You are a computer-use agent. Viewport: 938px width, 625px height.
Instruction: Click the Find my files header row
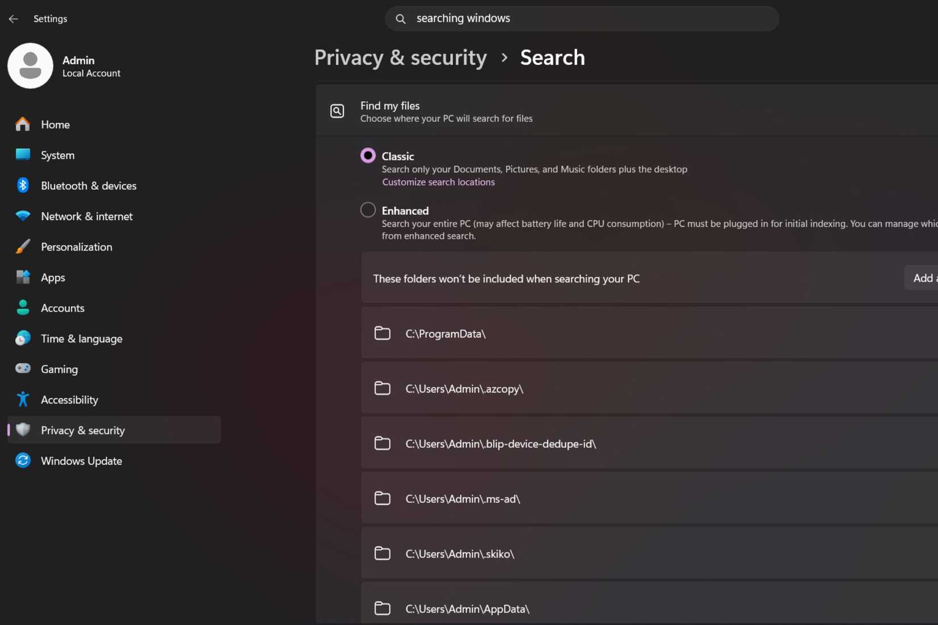(x=626, y=111)
